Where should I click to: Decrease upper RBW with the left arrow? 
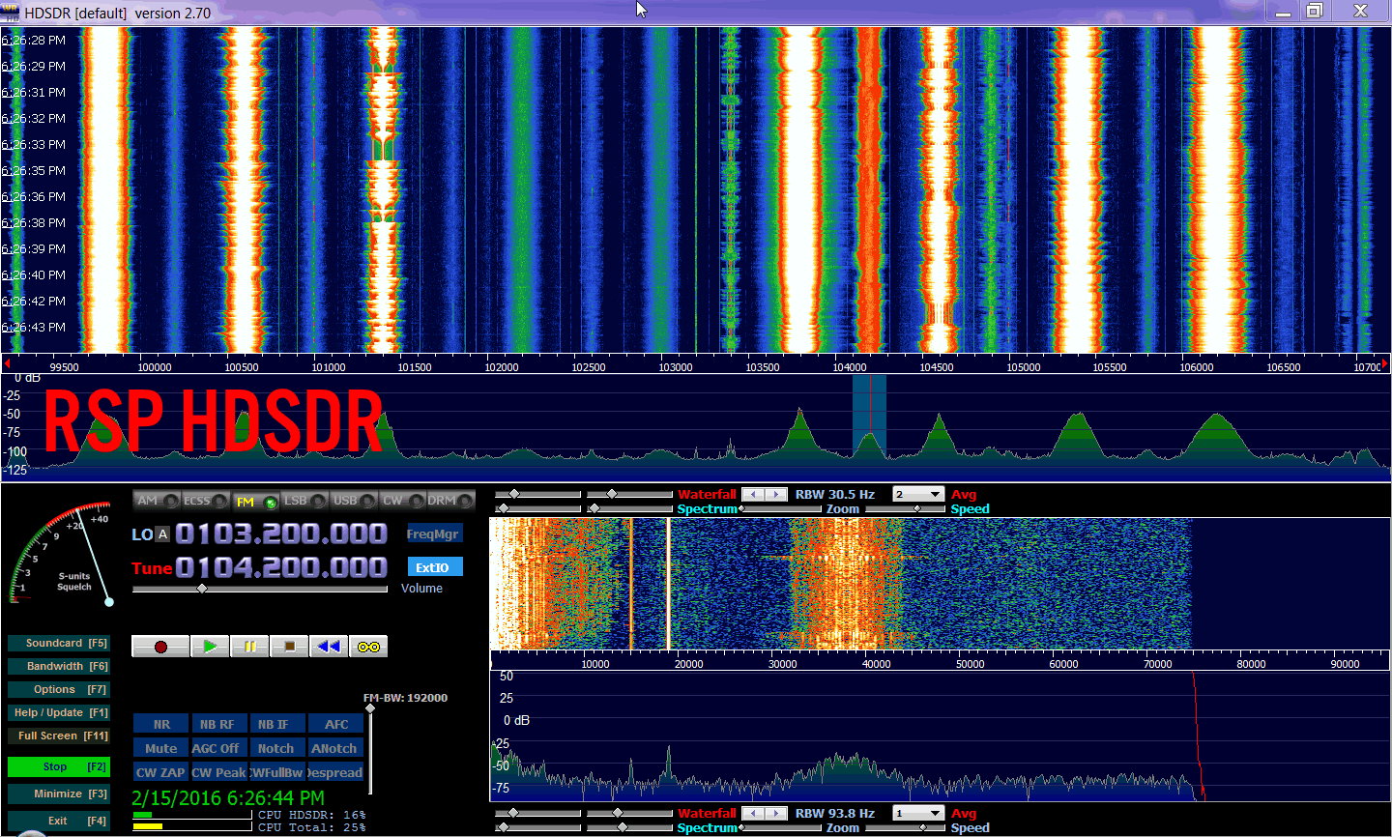pos(753,495)
